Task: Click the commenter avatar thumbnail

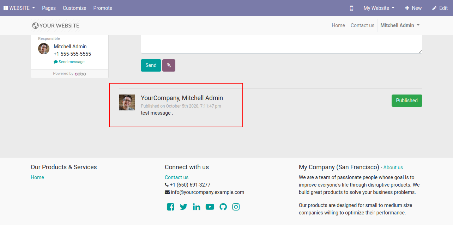Action: click(x=127, y=102)
